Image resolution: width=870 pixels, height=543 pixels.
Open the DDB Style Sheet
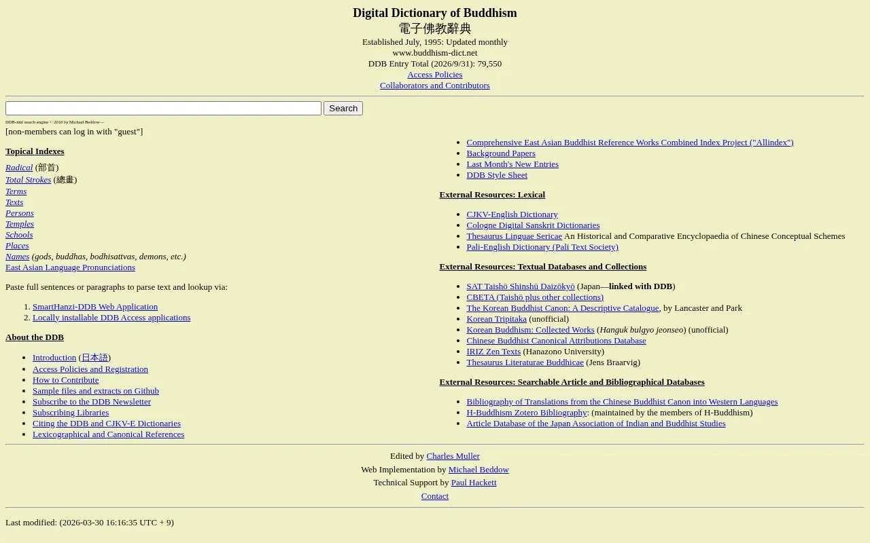tap(497, 175)
